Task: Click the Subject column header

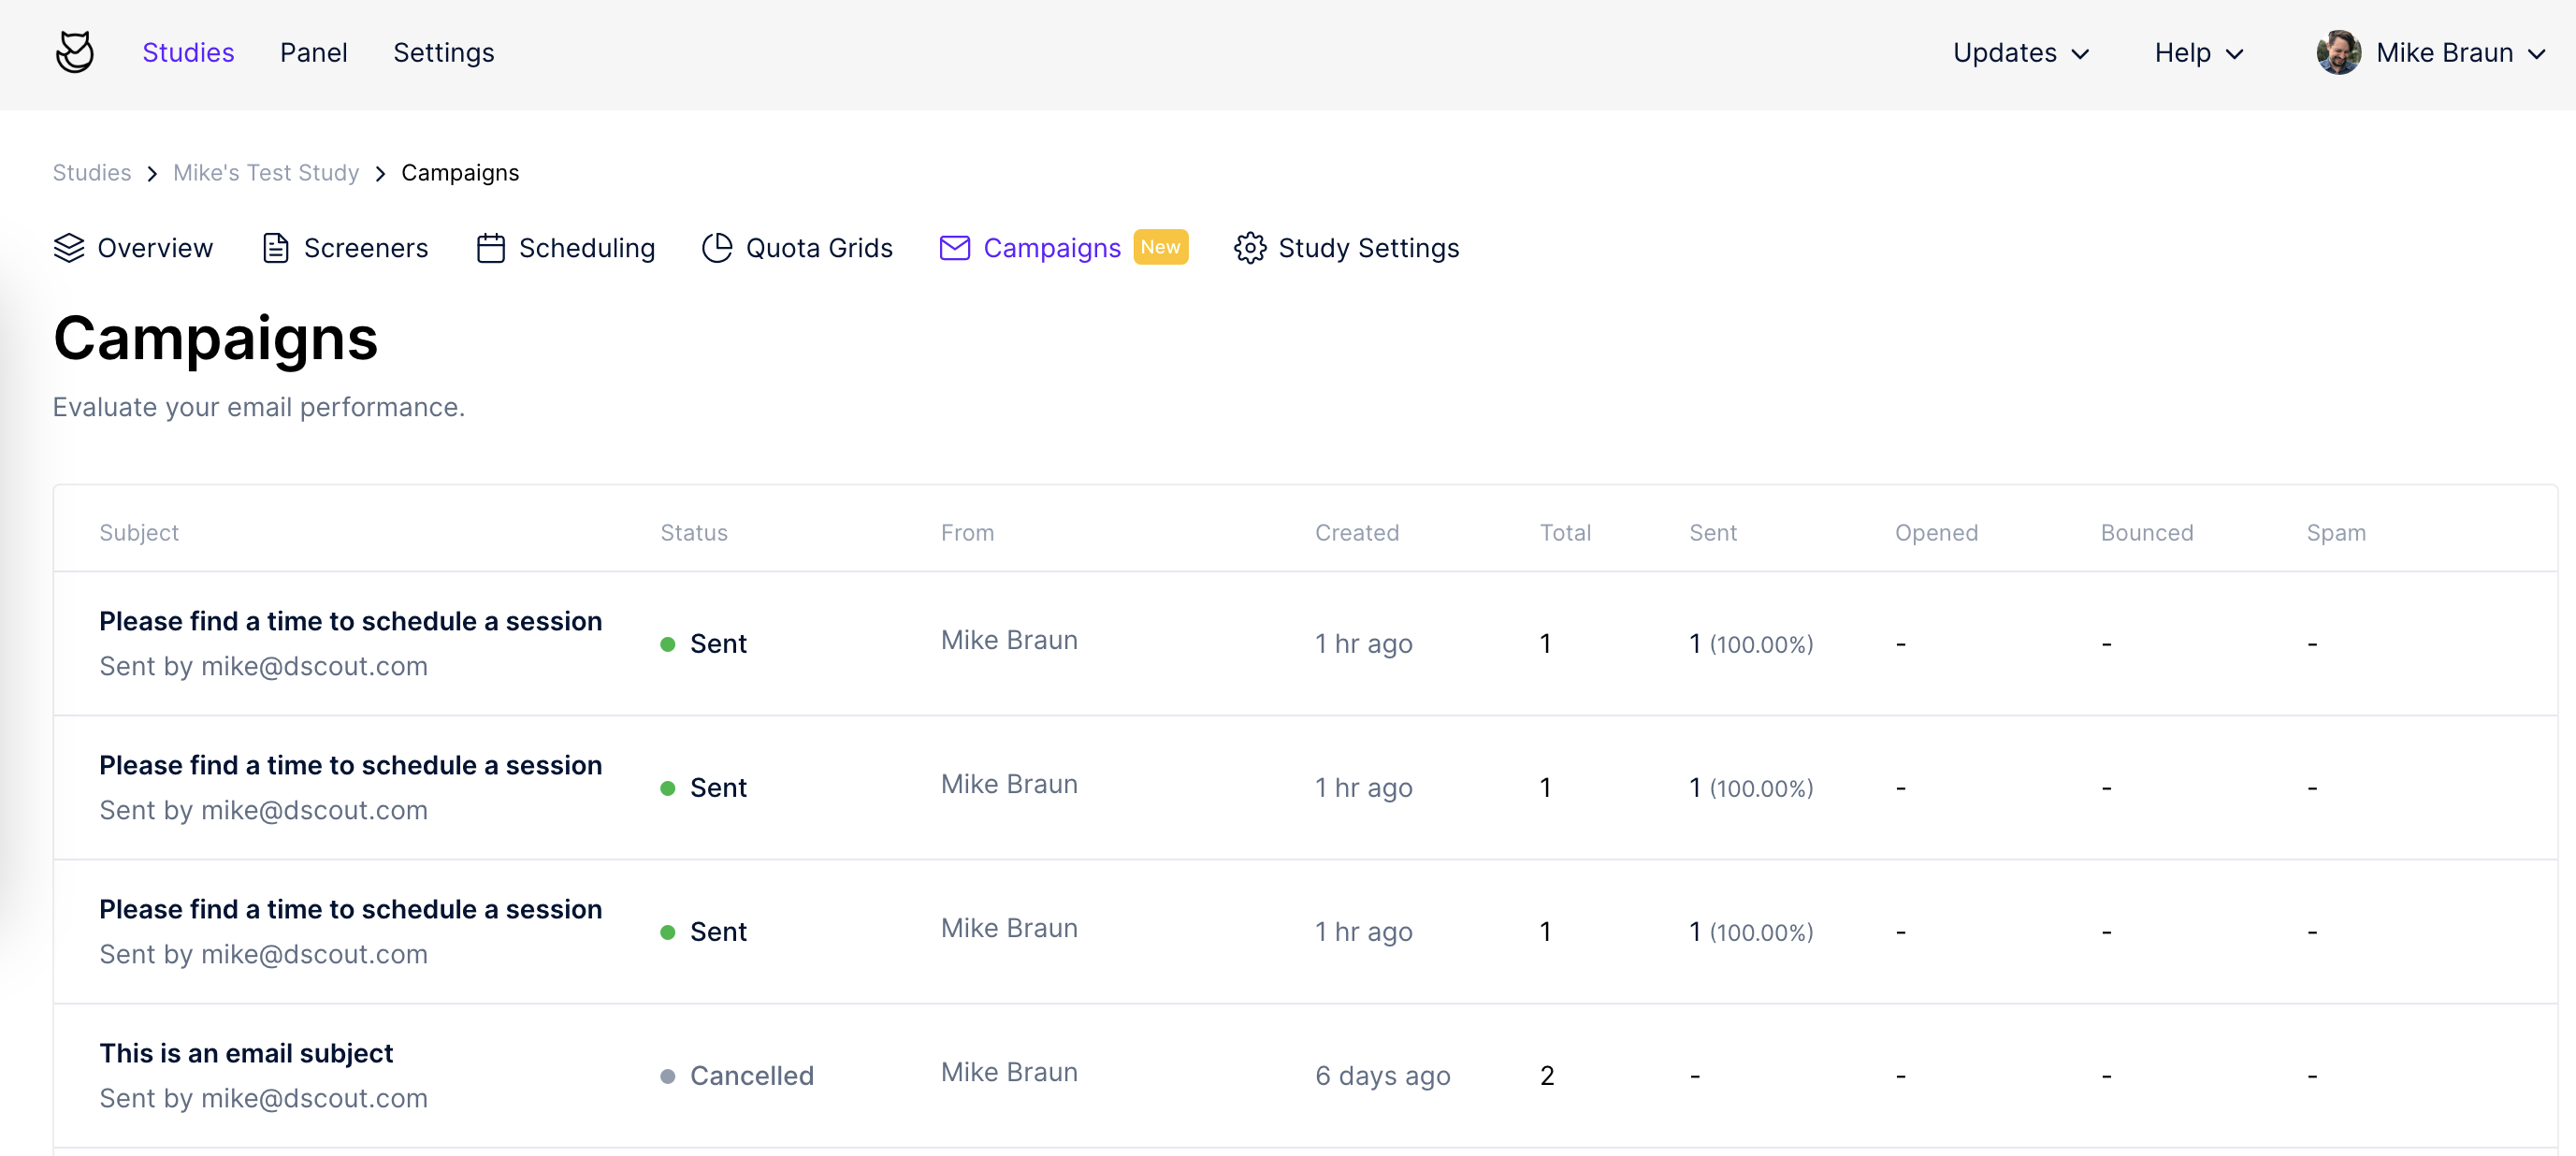Action: point(139,532)
